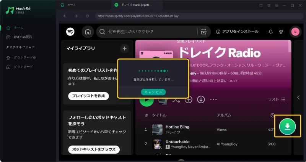The height and width of the screenshot is (162, 306).
Task: Open DVDFab製品 in the sidebar
Action: click(19, 37)
